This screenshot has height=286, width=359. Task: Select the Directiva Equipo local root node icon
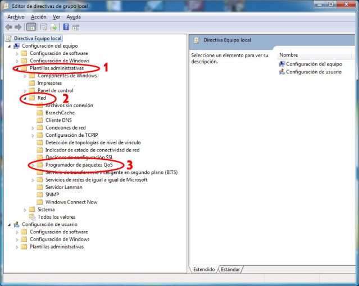pyautogui.click(x=8, y=38)
